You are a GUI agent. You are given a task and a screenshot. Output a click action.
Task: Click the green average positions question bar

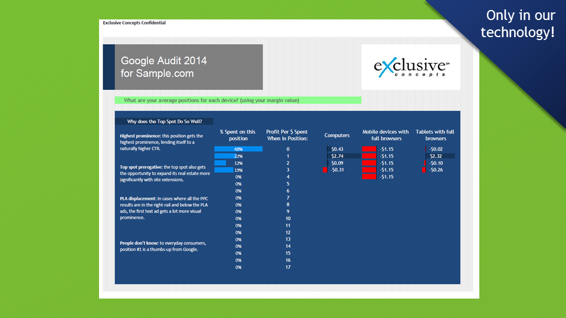238,100
